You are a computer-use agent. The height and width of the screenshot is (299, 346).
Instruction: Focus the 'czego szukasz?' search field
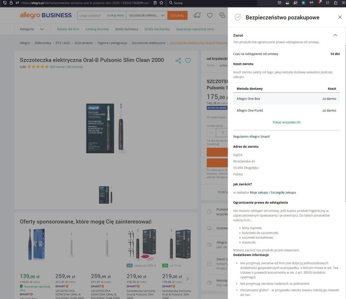(x=91, y=16)
